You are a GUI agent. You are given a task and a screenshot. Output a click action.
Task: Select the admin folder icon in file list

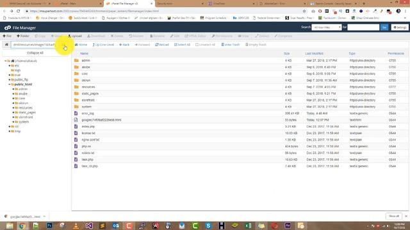click(x=76, y=61)
